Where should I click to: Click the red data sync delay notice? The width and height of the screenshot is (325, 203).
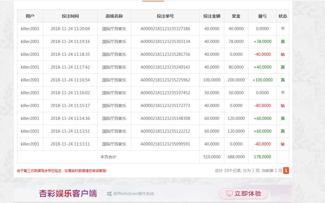[62, 171]
